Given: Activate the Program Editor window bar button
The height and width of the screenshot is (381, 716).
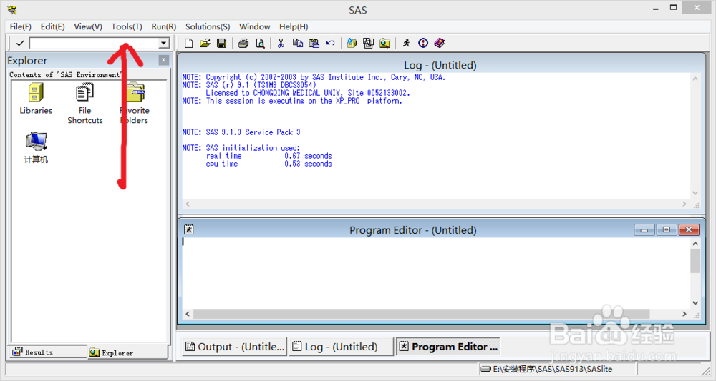Looking at the screenshot, I should tap(448, 347).
